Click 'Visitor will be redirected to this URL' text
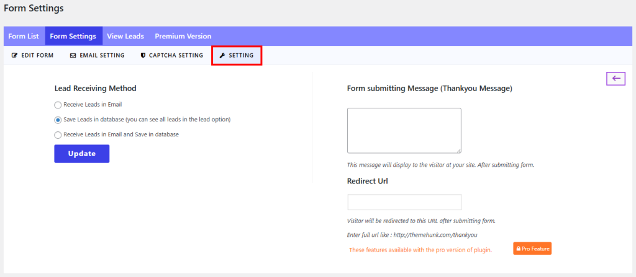The image size is (636, 277). [x=422, y=221]
